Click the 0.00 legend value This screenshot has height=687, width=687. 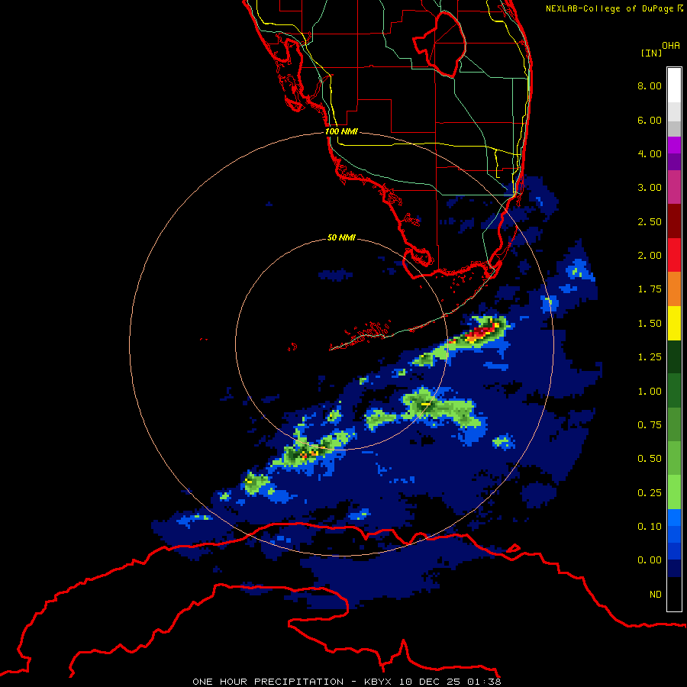(x=650, y=560)
